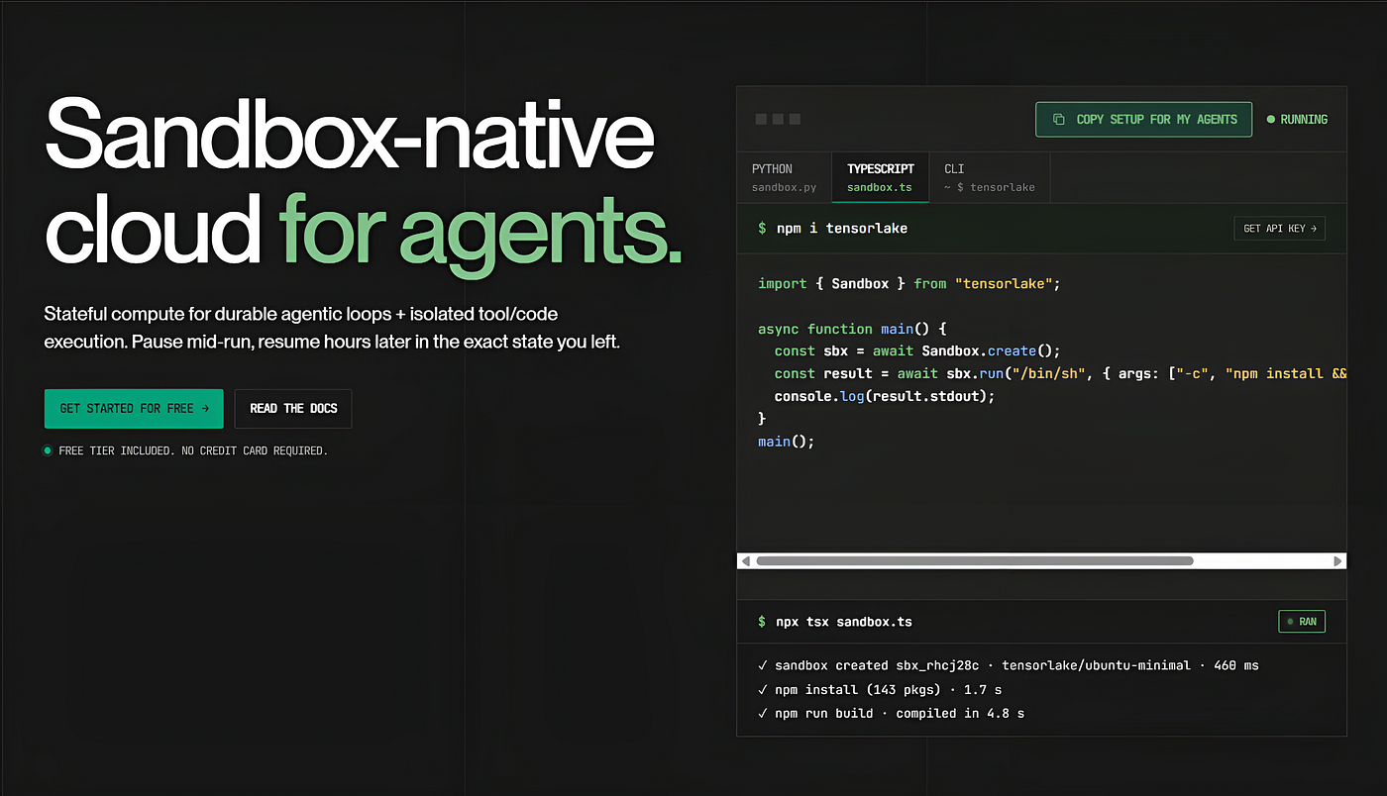The image size is (1387, 796).
Task: Click the 'npx tsx sandbox.ts' command line
Action: point(844,622)
